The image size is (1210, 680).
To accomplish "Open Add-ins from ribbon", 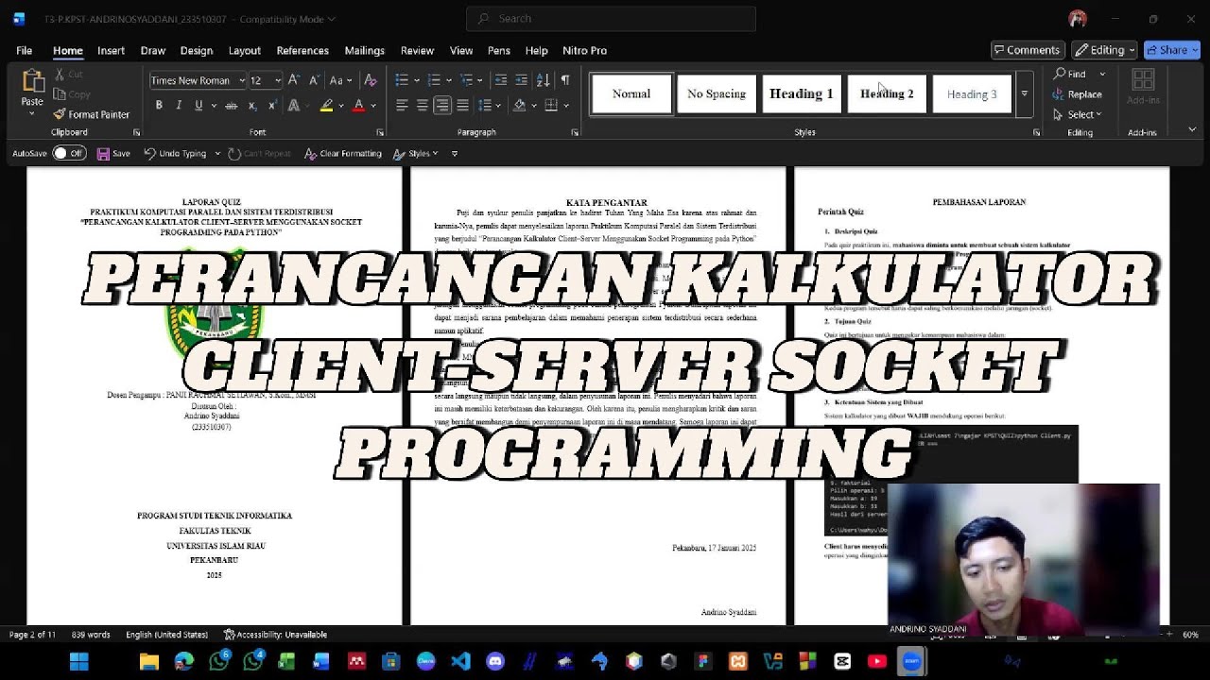I will point(1143,87).
